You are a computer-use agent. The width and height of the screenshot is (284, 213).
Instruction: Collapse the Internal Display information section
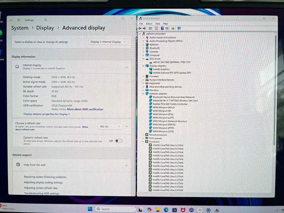pyautogui.click(x=126, y=67)
